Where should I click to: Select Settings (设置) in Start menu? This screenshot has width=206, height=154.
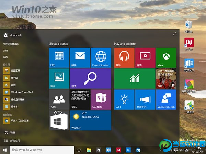coord(5,57)
